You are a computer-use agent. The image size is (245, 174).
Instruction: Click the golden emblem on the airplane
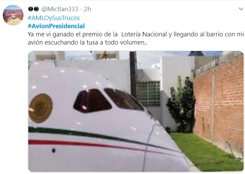coord(40,108)
